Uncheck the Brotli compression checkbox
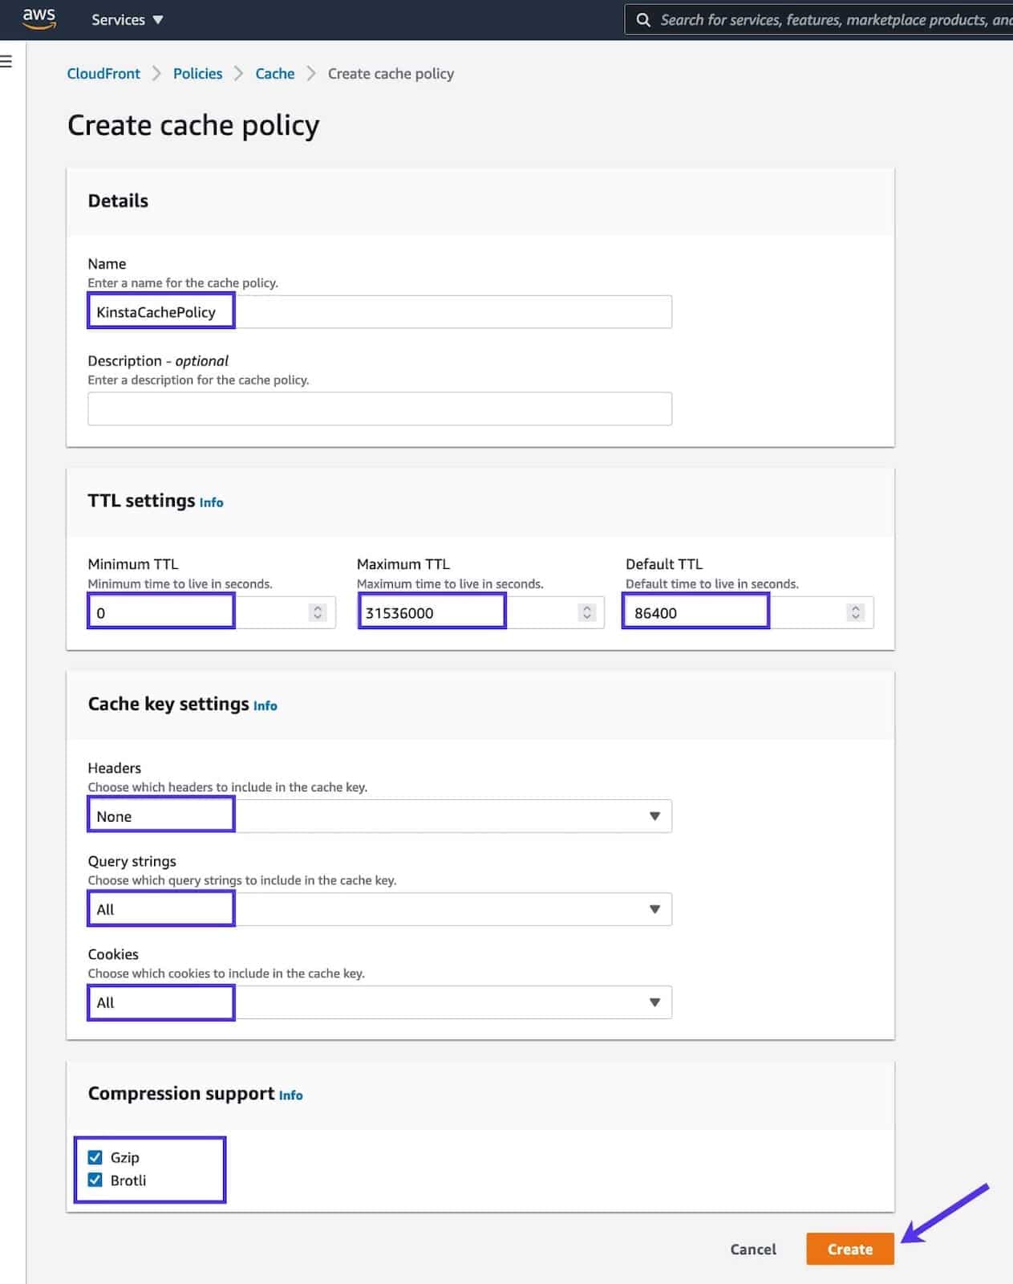The image size is (1013, 1284). point(95,1180)
